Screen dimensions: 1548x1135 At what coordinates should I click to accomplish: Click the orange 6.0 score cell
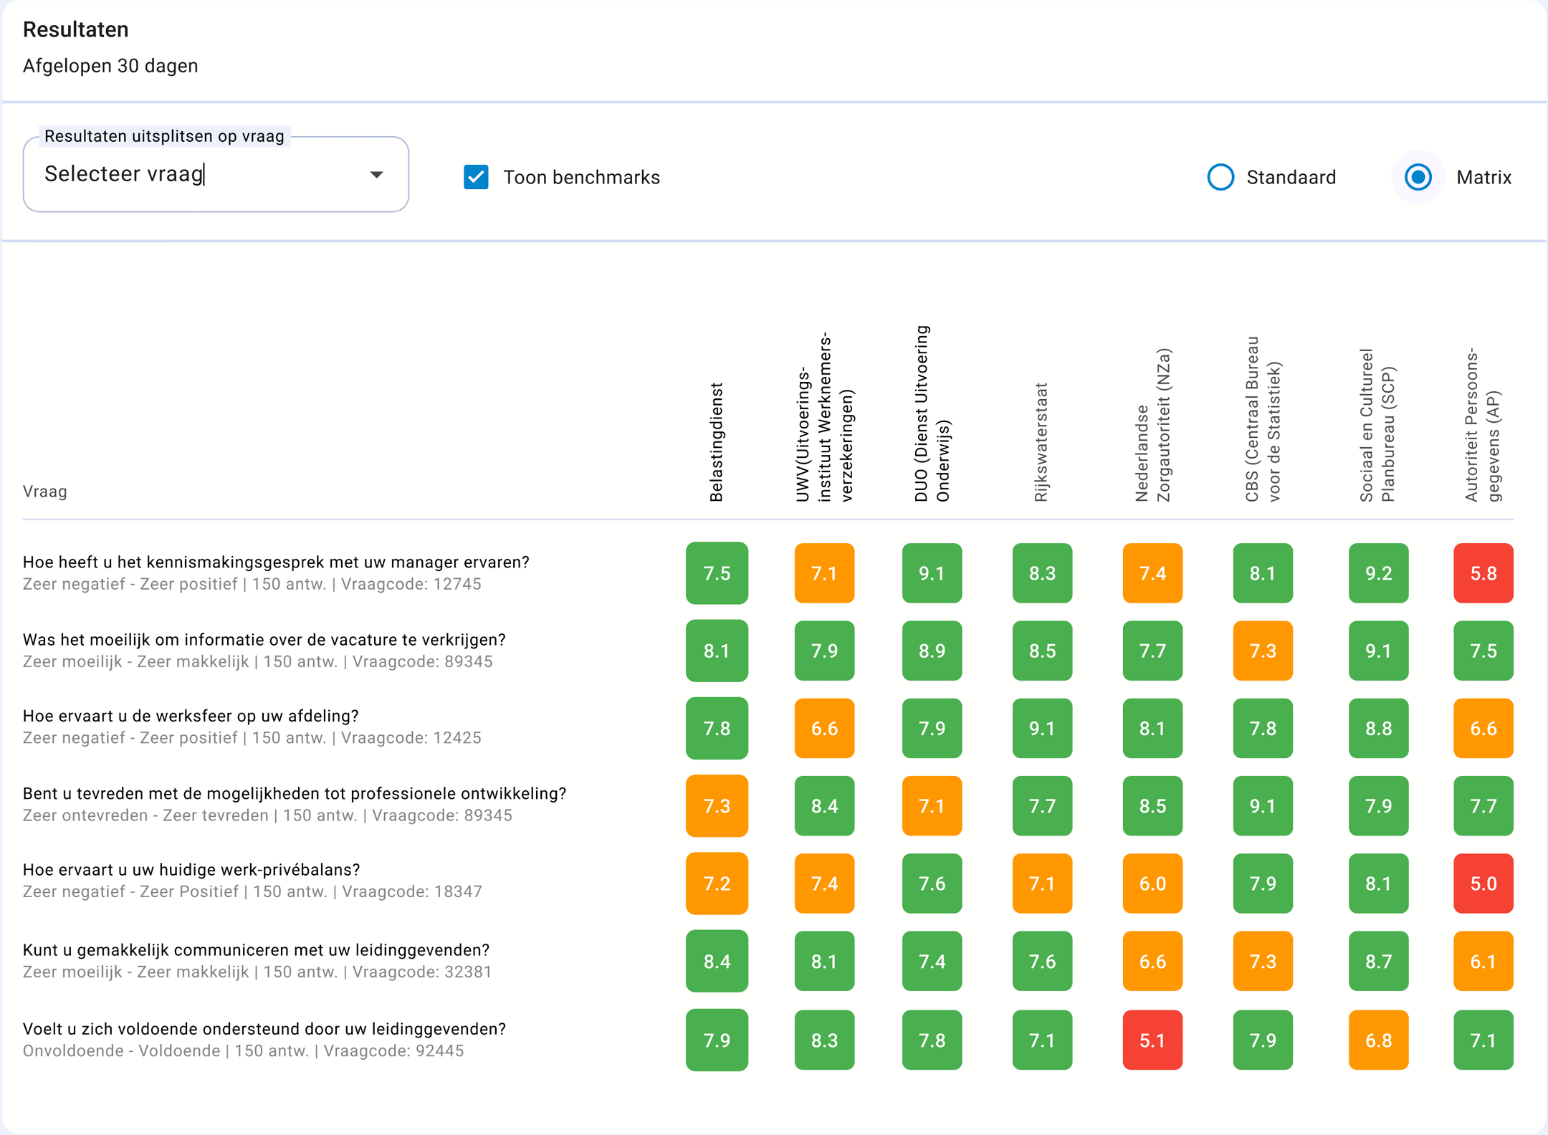click(1152, 883)
